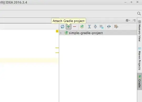
Task: Minimize the IntelliJ IDEA window
Action: click(125, 3)
